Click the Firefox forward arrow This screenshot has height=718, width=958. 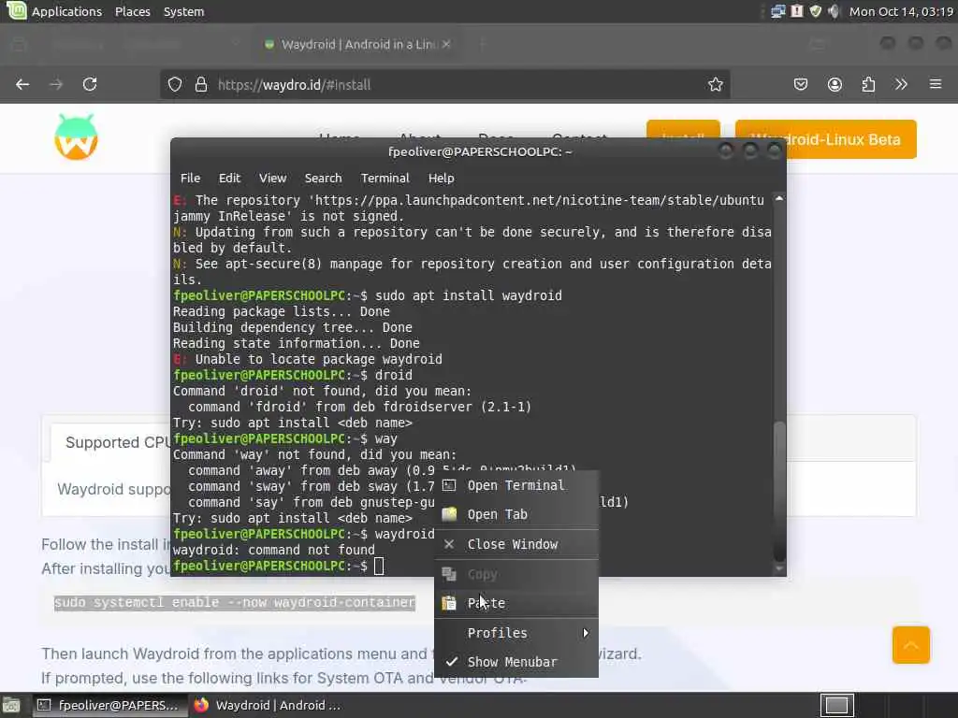[x=56, y=84]
